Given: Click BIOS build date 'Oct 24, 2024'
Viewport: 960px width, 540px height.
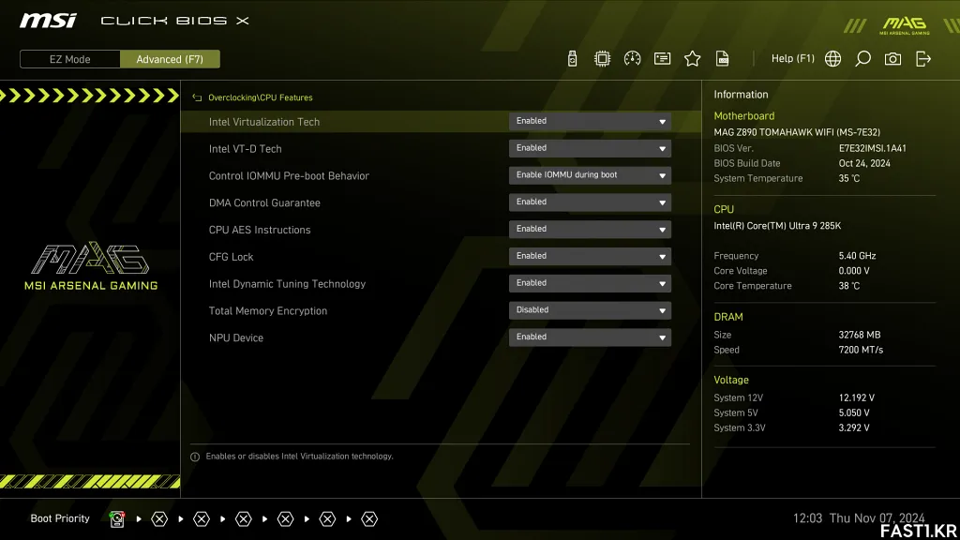Looking at the screenshot, I should [864, 163].
